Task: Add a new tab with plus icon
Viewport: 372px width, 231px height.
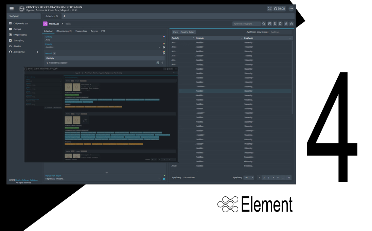Action: pyautogui.click(x=64, y=16)
